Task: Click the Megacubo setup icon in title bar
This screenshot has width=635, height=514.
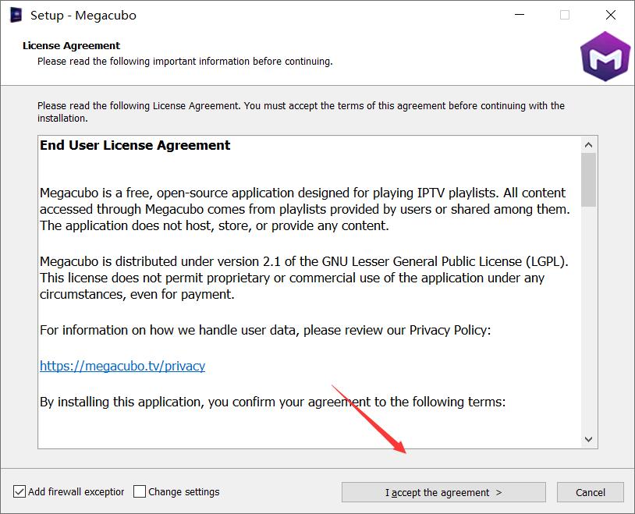Action: (16, 15)
